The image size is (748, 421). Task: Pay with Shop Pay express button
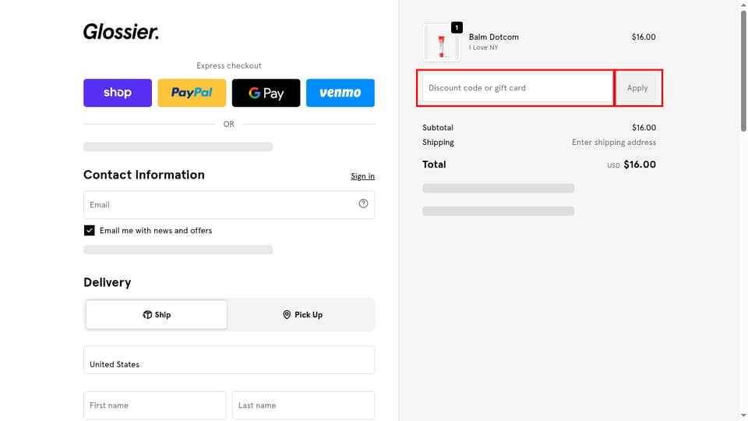(118, 93)
